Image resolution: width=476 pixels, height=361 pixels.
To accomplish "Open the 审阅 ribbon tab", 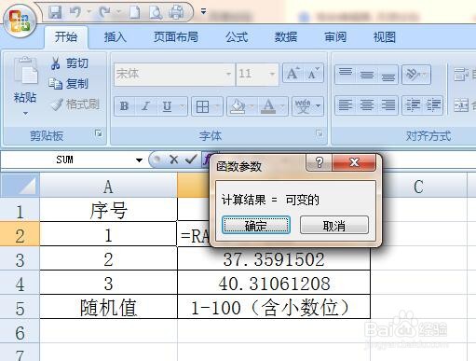I will pos(335,37).
